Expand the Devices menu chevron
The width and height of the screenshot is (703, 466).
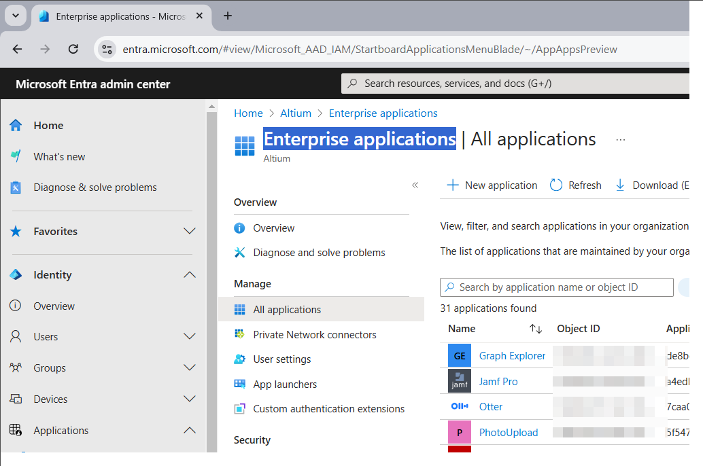click(190, 399)
